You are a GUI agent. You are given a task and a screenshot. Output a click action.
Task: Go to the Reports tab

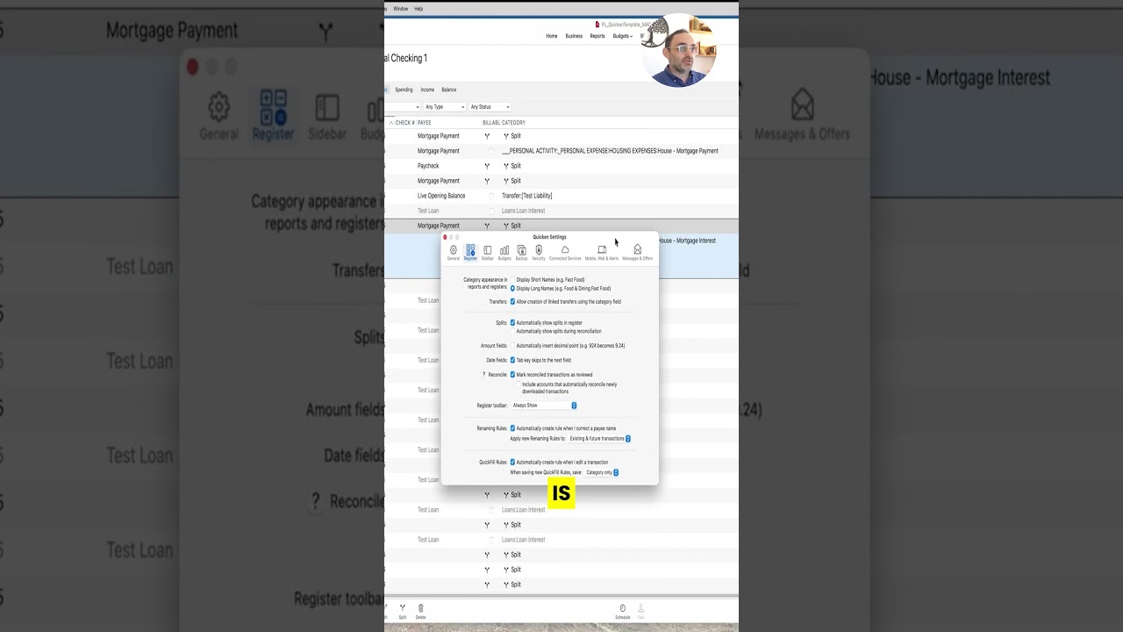click(597, 36)
